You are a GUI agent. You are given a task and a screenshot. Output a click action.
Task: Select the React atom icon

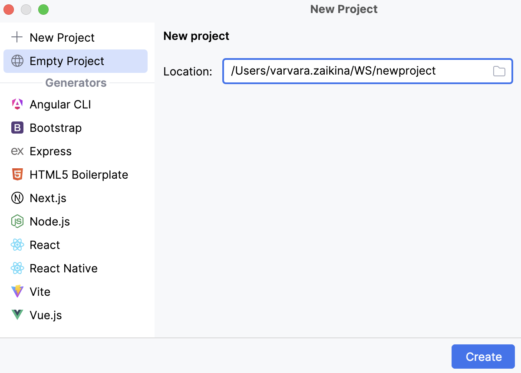tap(17, 245)
